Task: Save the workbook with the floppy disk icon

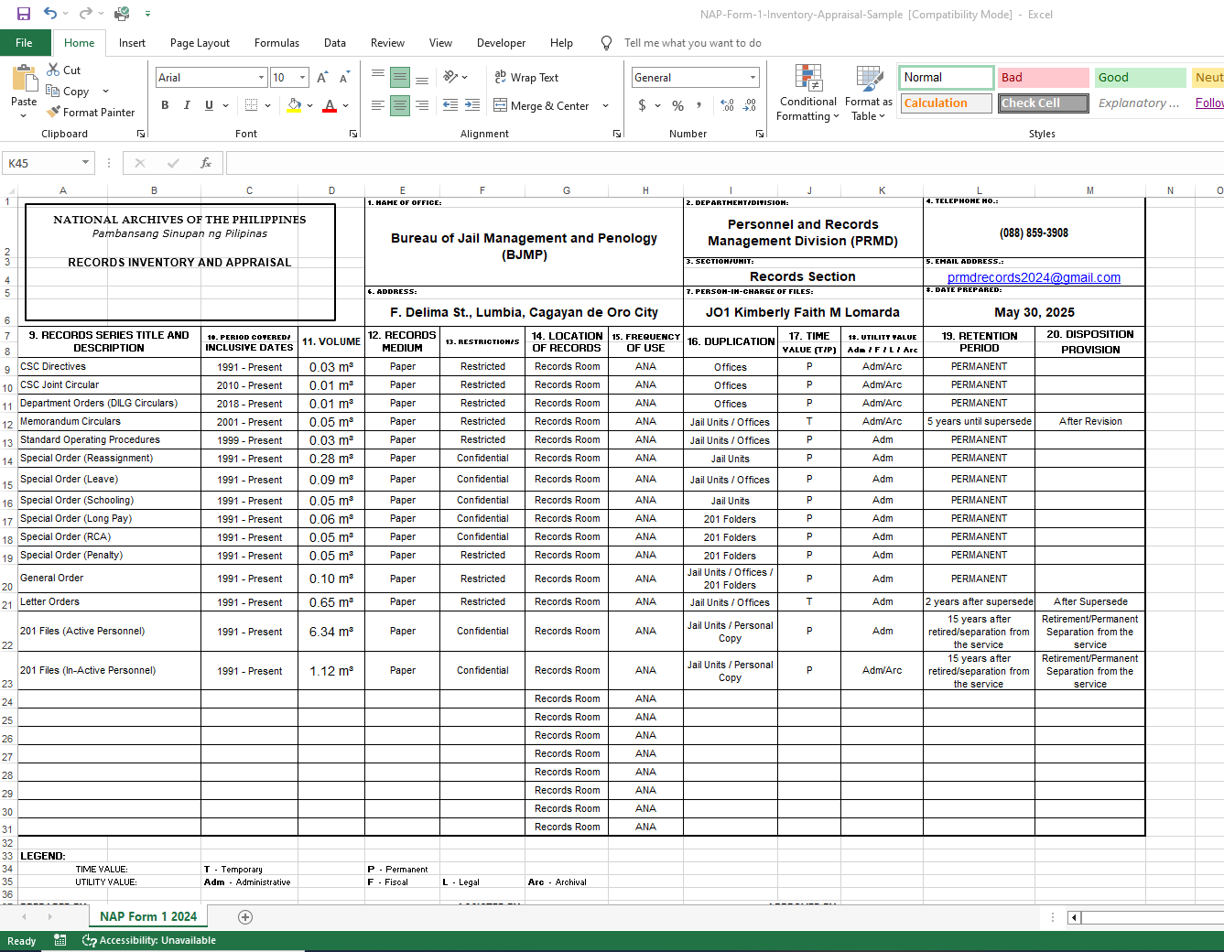Action: 24,14
